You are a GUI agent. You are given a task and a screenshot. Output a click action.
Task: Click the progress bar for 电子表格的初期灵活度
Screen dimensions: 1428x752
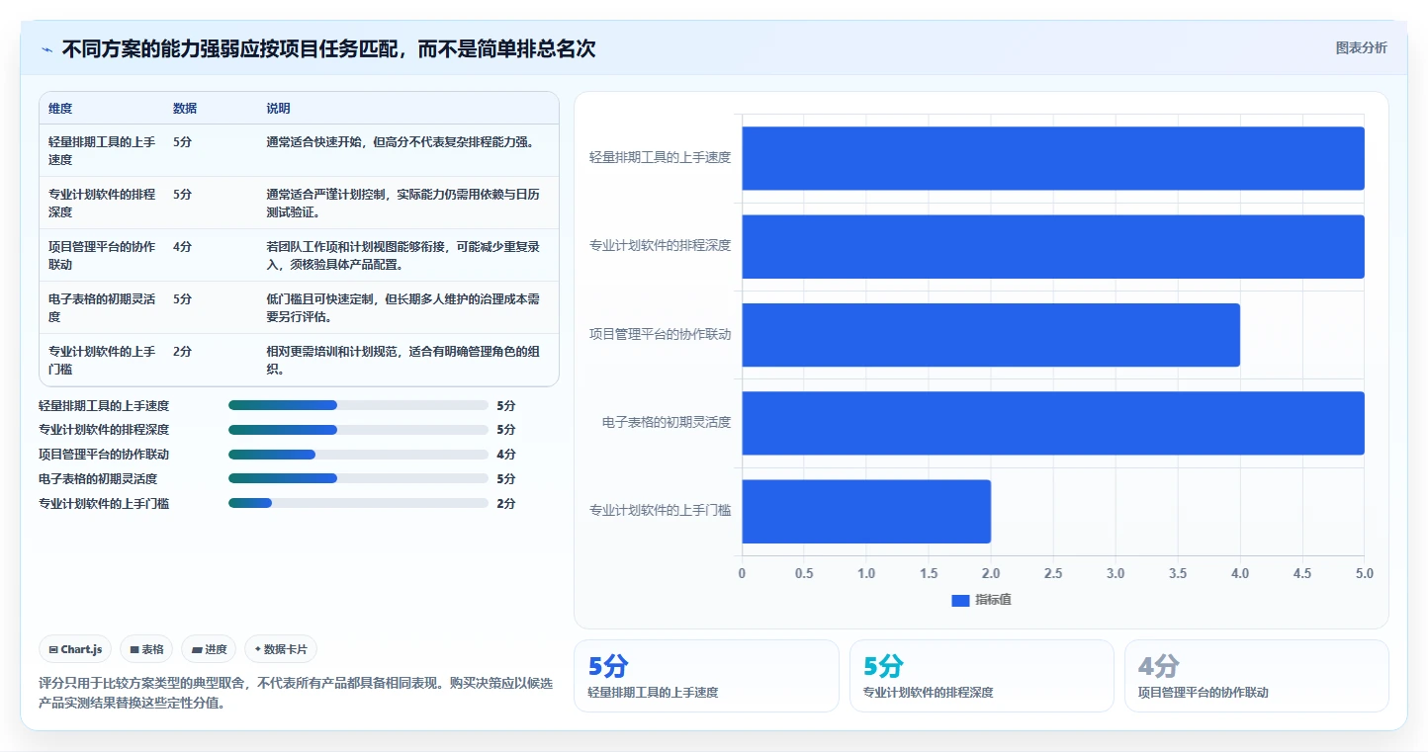pos(358,478)
